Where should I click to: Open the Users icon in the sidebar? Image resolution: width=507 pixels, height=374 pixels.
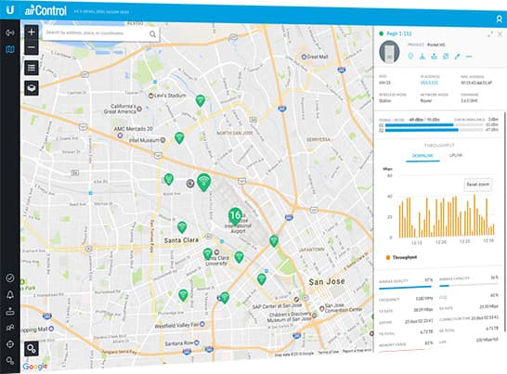click(x=10, y=328)
